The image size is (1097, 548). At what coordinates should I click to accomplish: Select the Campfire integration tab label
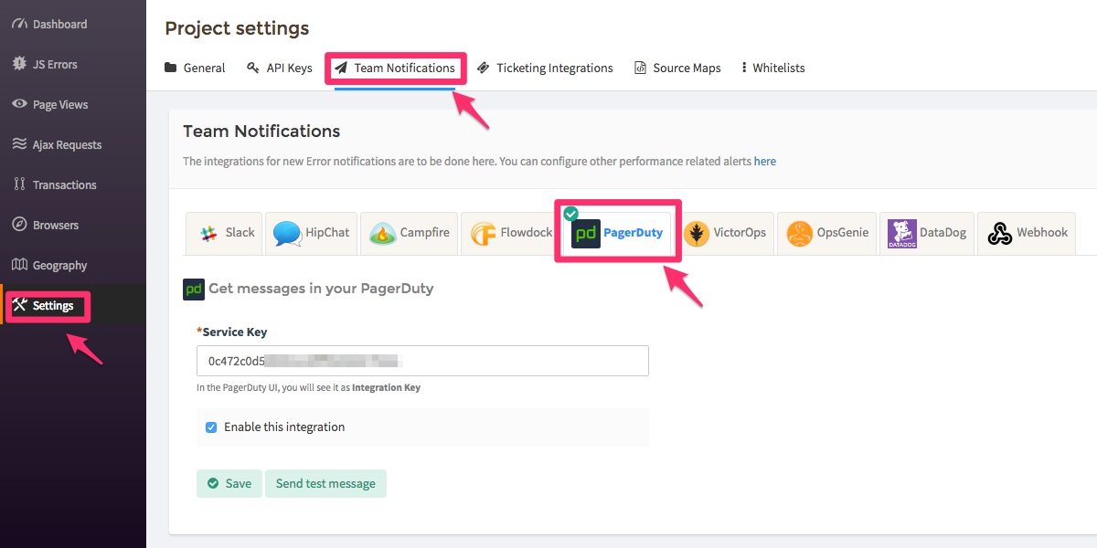(425, 232)
